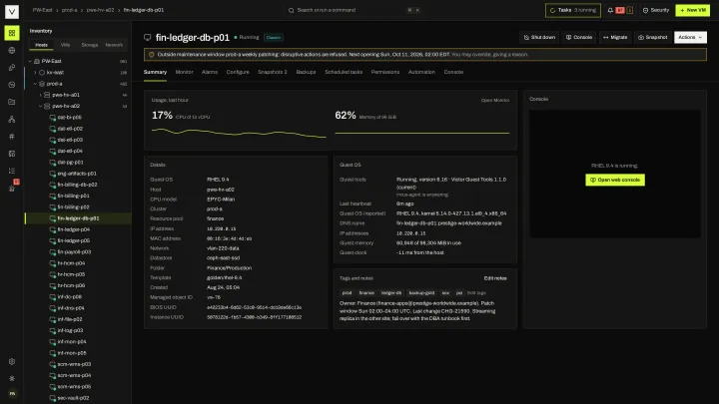Click the clock history icon in sidebar
This screenshot has height=404, width=719.
pyautogui.click(x=12, y=85)
